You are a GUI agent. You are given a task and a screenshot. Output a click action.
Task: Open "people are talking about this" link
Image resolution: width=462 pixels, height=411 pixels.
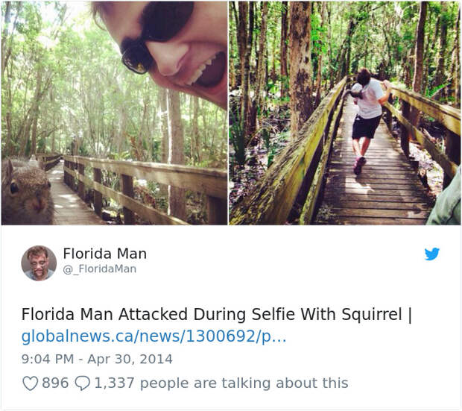tap(244, 383)
